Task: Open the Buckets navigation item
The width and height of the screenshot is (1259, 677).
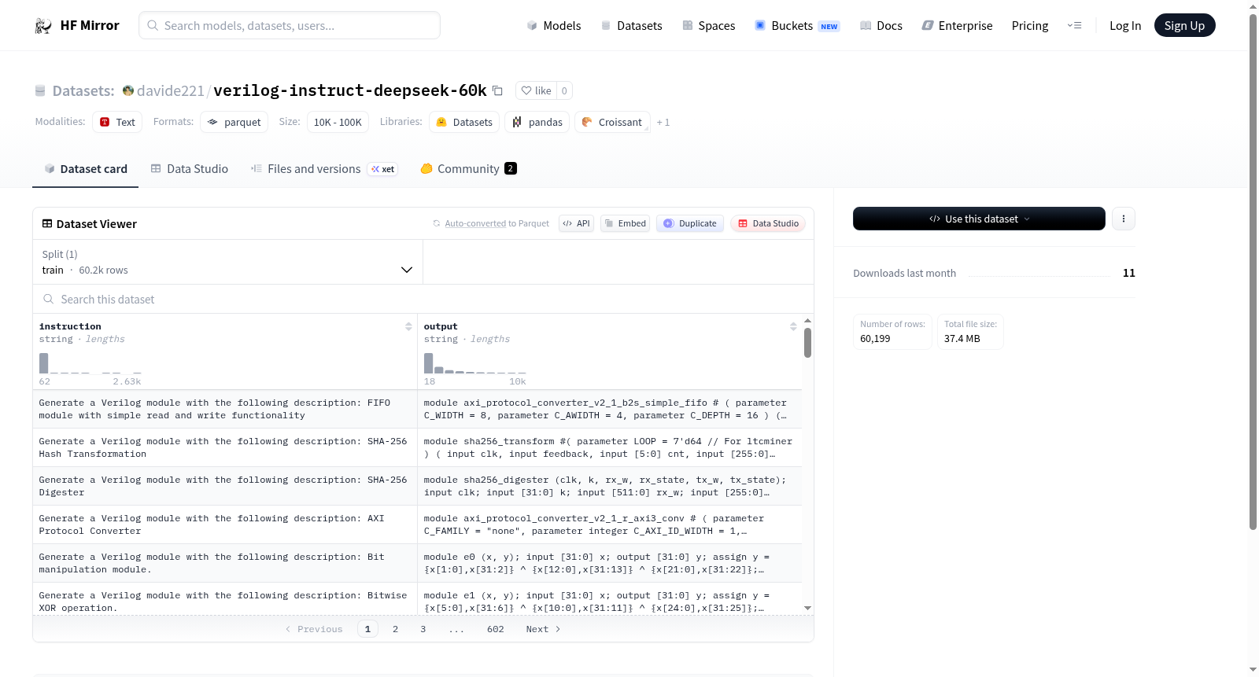Action: click(x=797, y=26)
